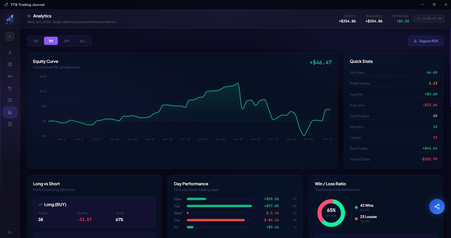Click the Export PDF button
The image size is (451, 238).
point(426,41)
